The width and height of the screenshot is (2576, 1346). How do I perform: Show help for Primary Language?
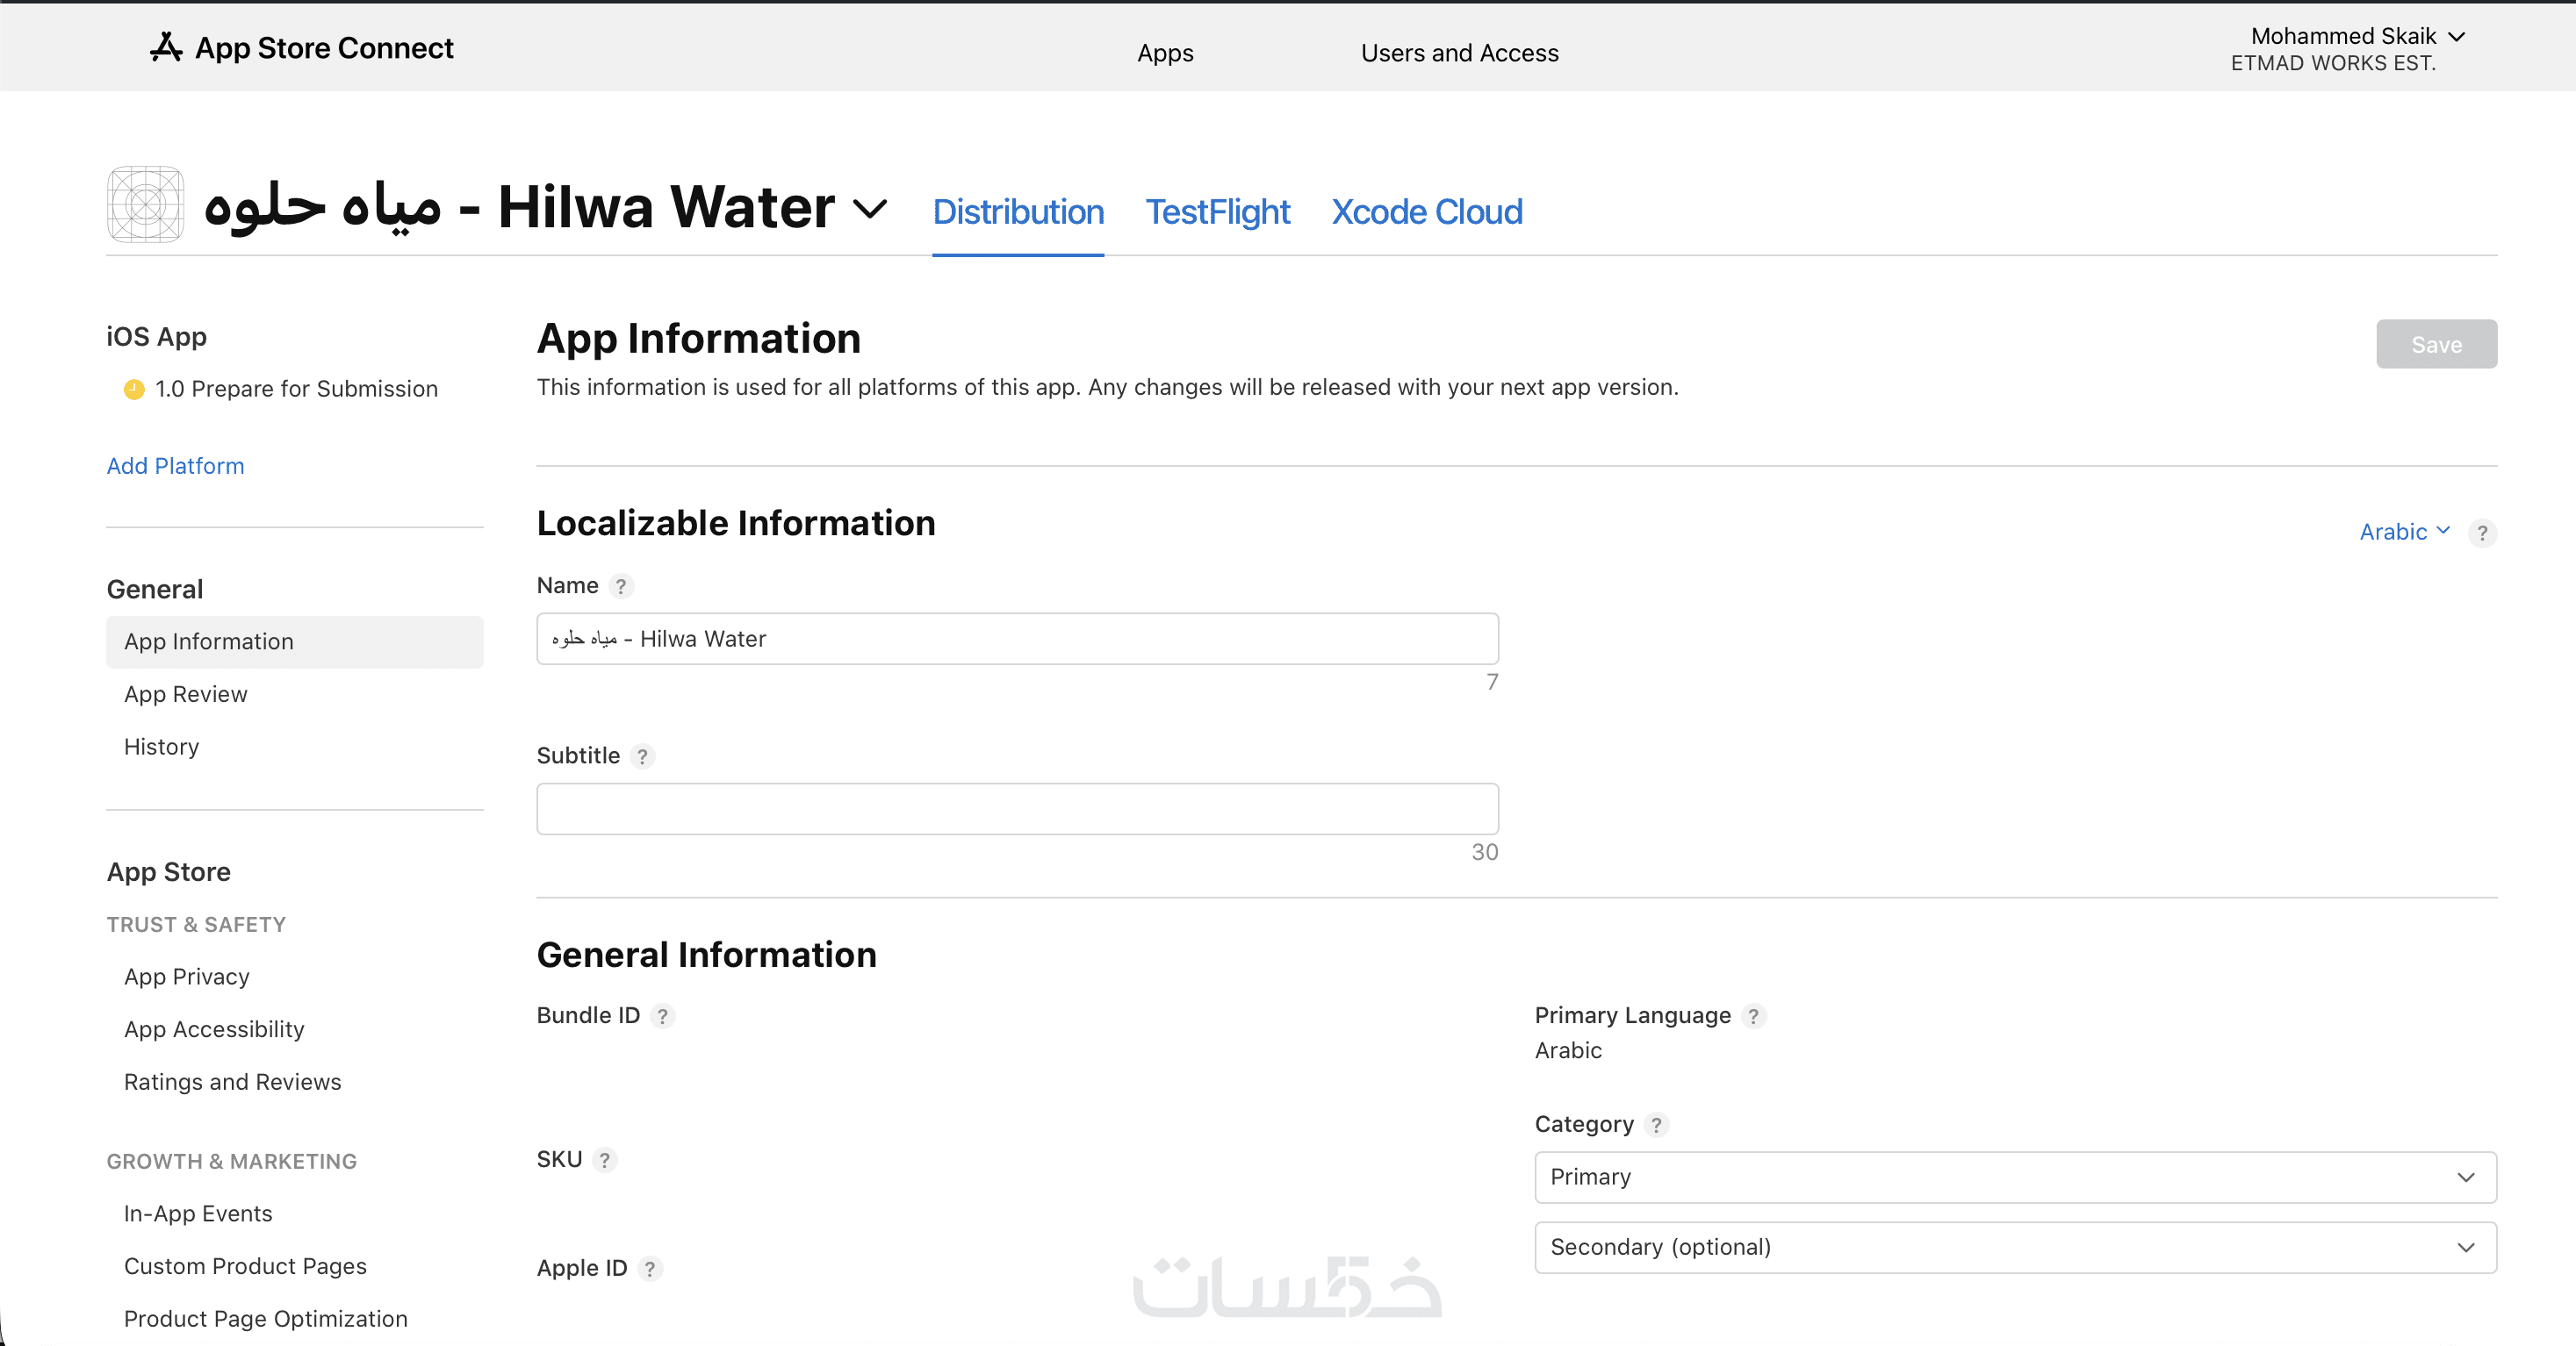tap(1753, 1016)
